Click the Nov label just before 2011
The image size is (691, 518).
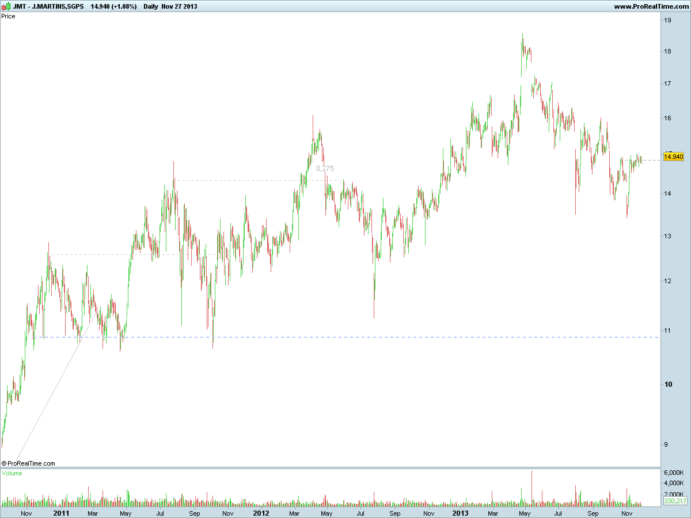click(x=26, y=513)
